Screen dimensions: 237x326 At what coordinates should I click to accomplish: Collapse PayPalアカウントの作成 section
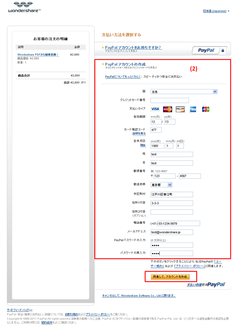pos(125,64)
